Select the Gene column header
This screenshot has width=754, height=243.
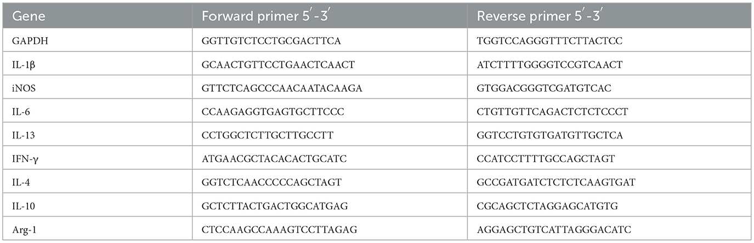tap(30, 16)
